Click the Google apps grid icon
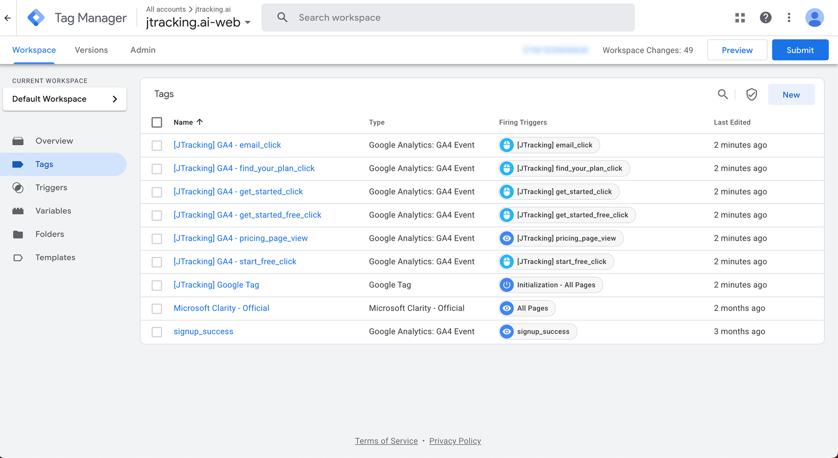The width and height of the screenshot is (838, 458). click(x=740, y=17)
